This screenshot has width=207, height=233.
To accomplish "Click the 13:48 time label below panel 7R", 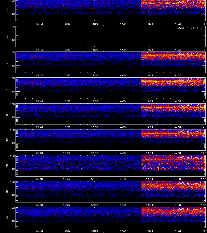I will (x=39, y=179).
